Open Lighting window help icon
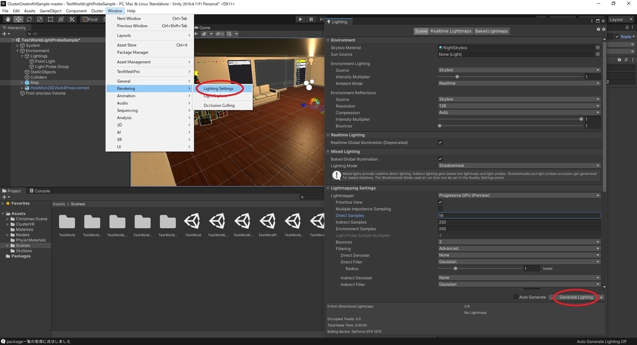 coord(598,29)
